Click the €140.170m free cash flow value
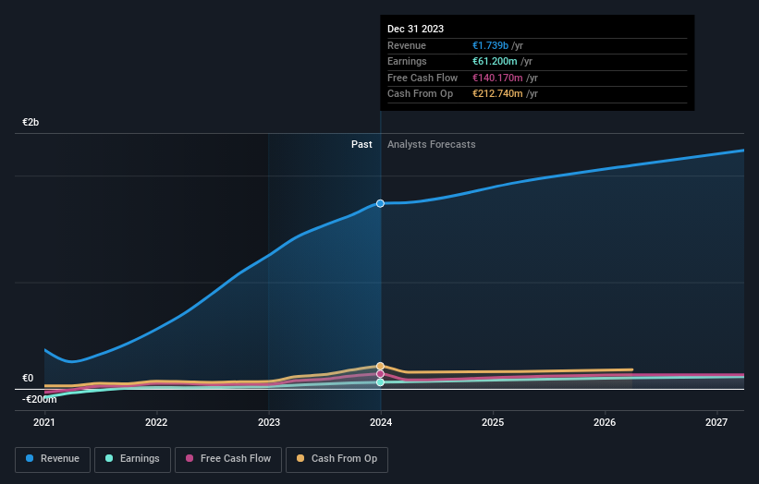 (x=497, y=78)
